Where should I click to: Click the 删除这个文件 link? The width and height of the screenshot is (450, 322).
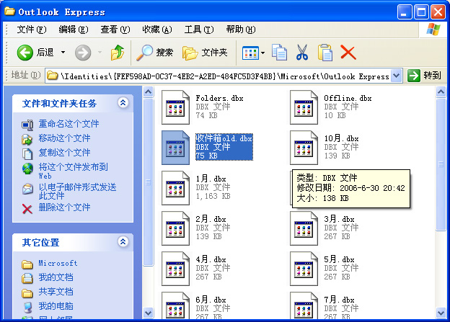64,207
